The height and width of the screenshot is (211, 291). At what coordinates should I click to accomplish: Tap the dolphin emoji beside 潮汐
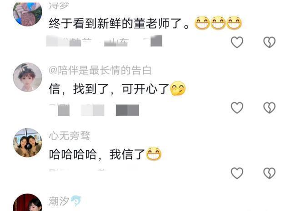tap(76, 201)
